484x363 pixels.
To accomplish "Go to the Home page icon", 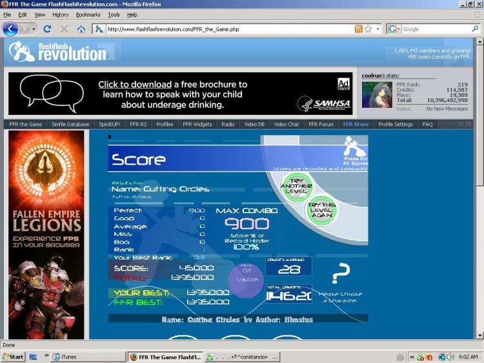I will 81,29.
